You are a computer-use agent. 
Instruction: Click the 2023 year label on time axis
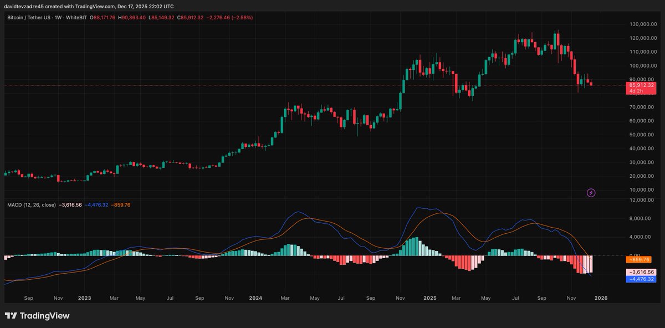(x=84, y=298)
